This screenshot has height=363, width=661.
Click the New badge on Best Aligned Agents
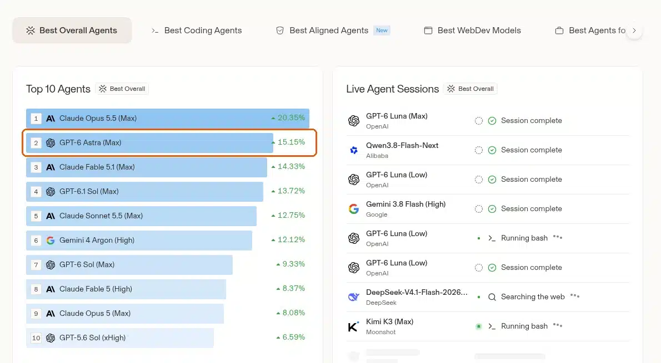382,30
